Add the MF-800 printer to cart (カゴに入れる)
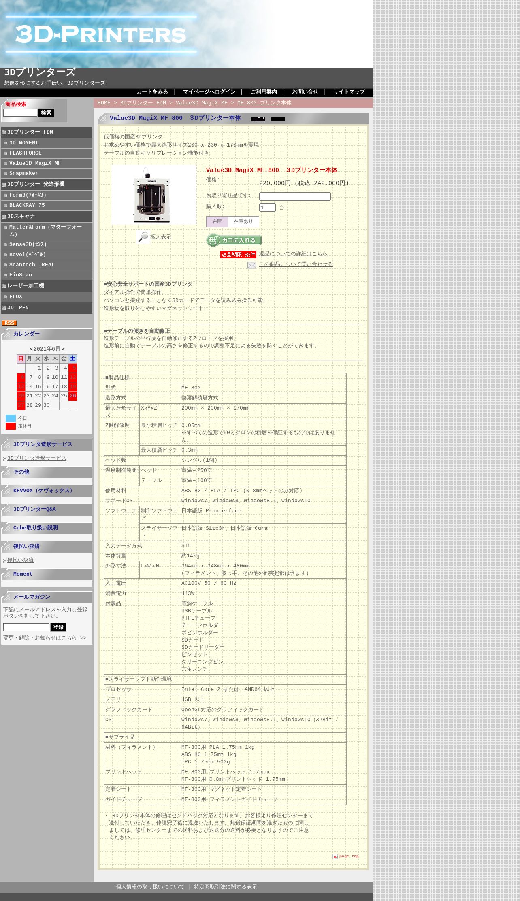Image resolution: width=520 pixels, height=901 pixels. [x=234, y=240]
